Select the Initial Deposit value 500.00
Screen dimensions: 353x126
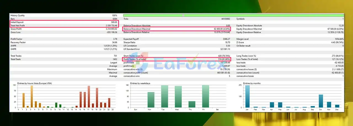[x=114, y=22]
